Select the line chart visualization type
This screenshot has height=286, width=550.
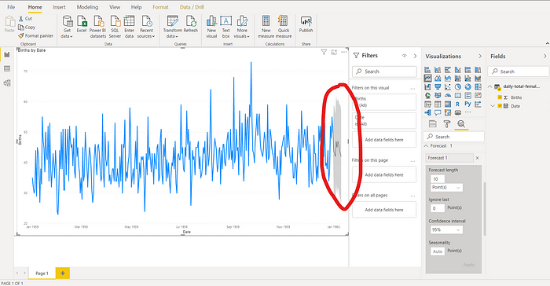(x=427, y=78)
